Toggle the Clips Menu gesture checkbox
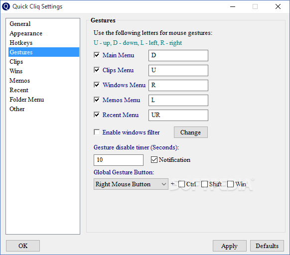 (x=97, y=70)
